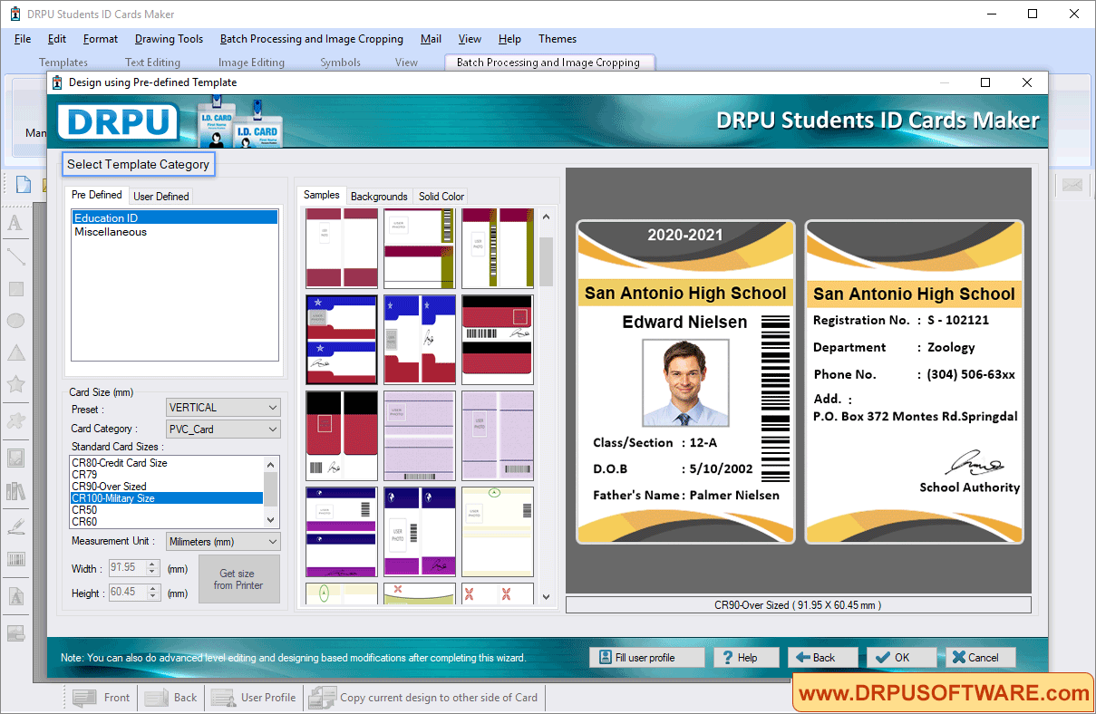Open the Card Category PVC_Card dropdown
Screen dimensions: 1096x714
224,429
